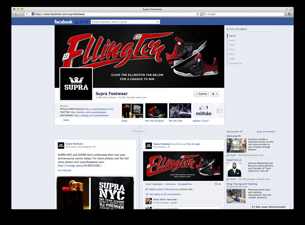305x225 pixels.
Task: Reload the page with refresh icon
Action: pos(198,14)
